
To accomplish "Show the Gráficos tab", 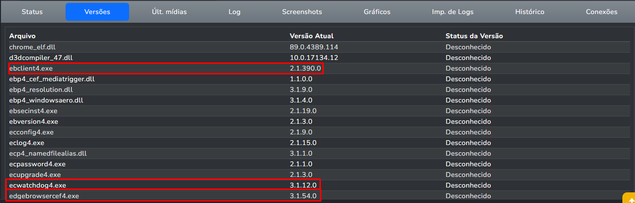I will coord(377,12).
